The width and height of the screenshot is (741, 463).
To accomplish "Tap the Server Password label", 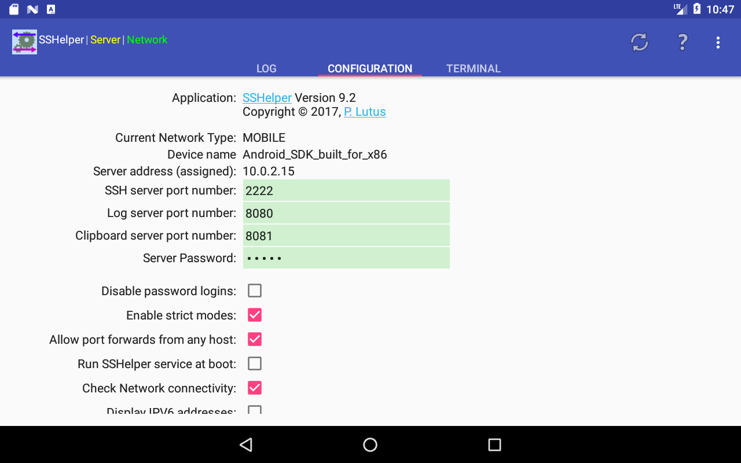I will pyautogui.click(x=189, y=258).
